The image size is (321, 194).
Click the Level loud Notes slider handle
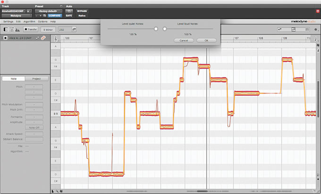point(165,29)
